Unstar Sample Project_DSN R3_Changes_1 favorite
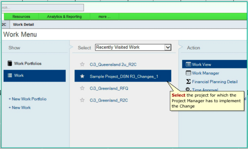Image resolution: width=248 pixels, height=149 pixels. [82, 76]
